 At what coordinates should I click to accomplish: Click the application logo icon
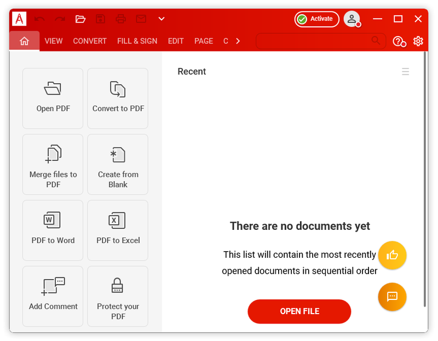click(x=19, y=19)
